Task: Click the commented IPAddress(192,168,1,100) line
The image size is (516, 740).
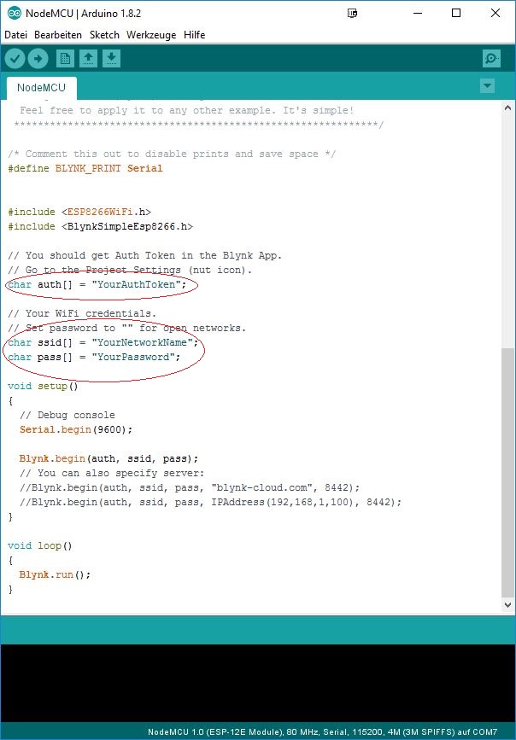Action: [210, 502]
